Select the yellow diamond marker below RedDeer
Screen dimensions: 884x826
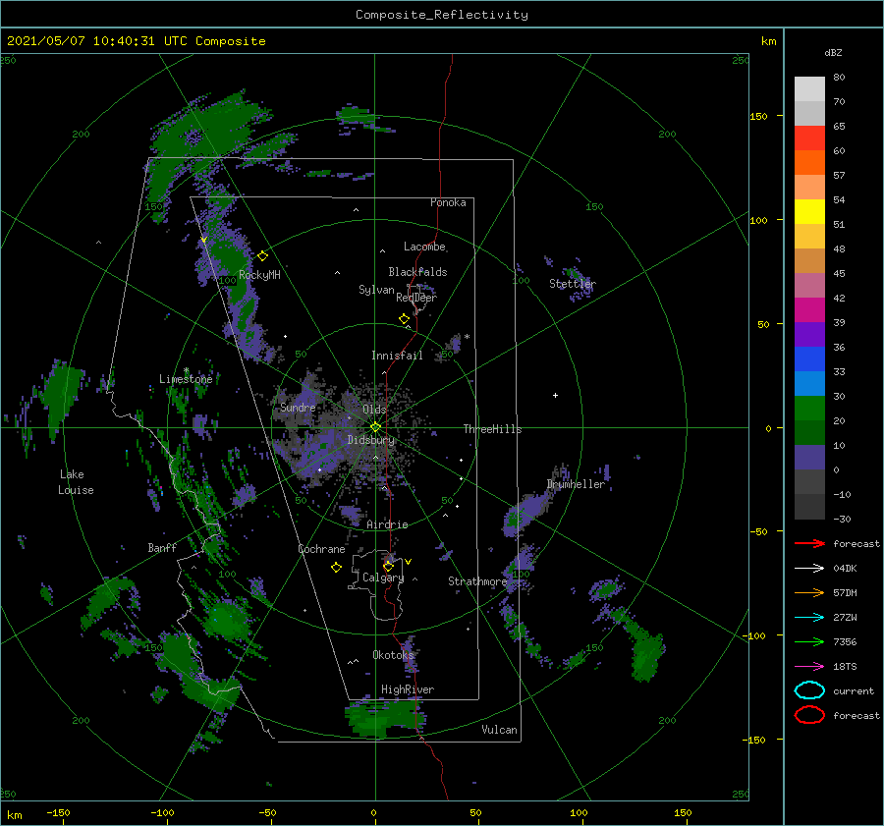tap(404, 319)
